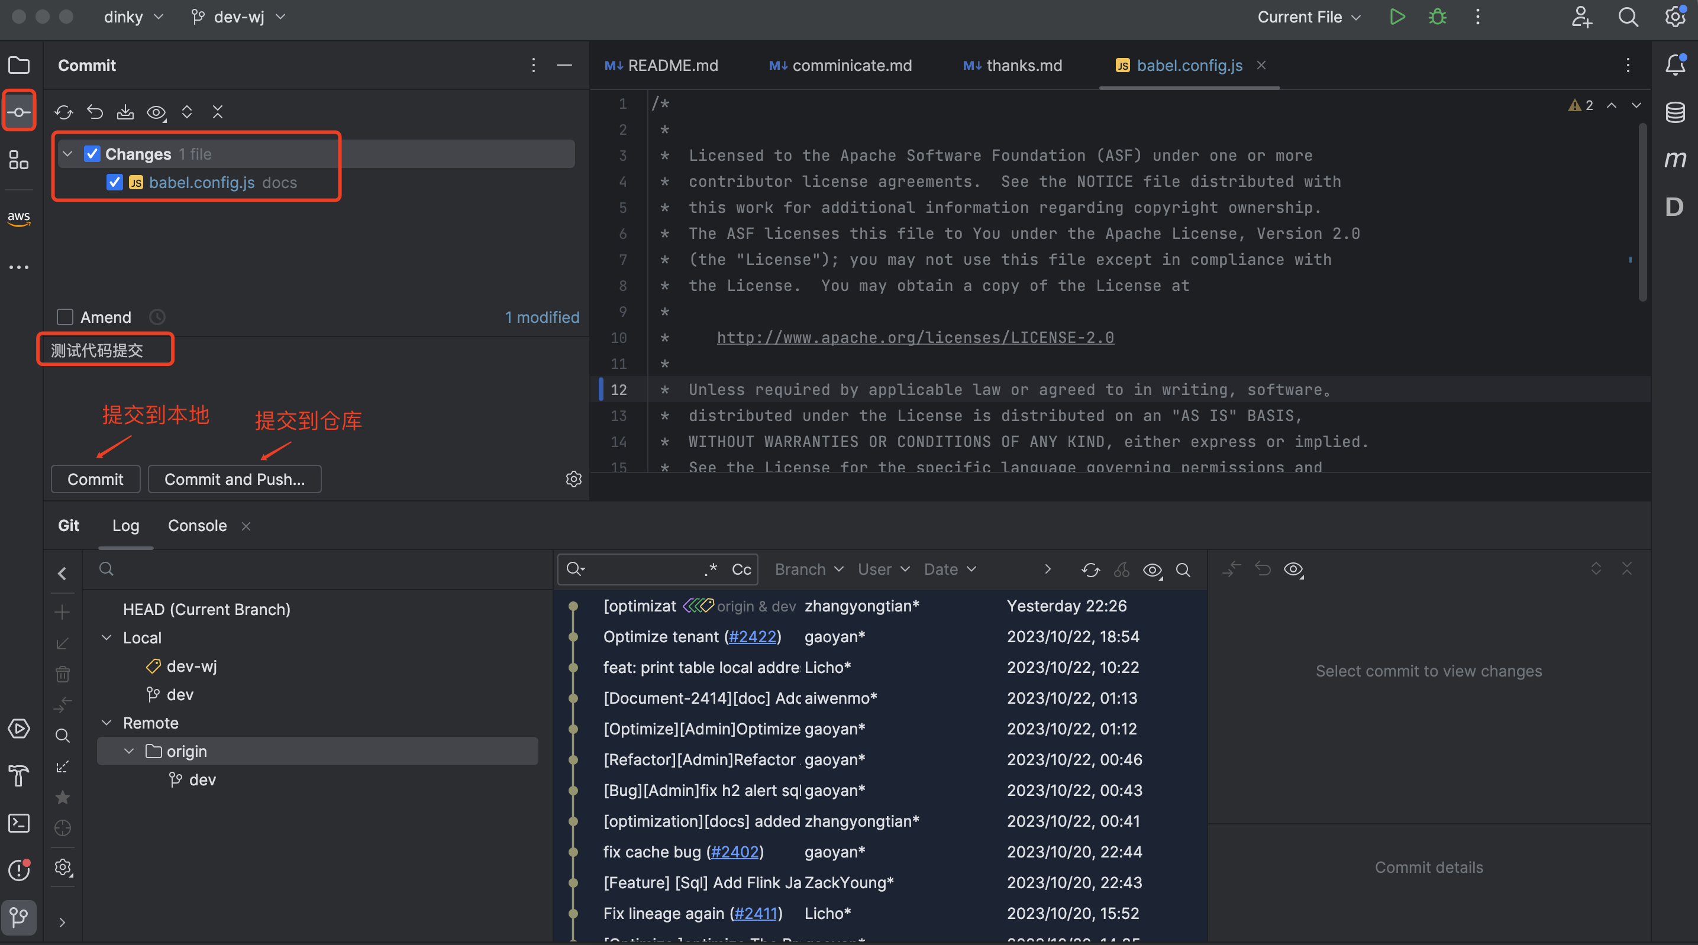Image resolution: width=1698 pixels, height=945 pixels.
Task: Open the Maven tool window icon
Action: click(1674, 159)
